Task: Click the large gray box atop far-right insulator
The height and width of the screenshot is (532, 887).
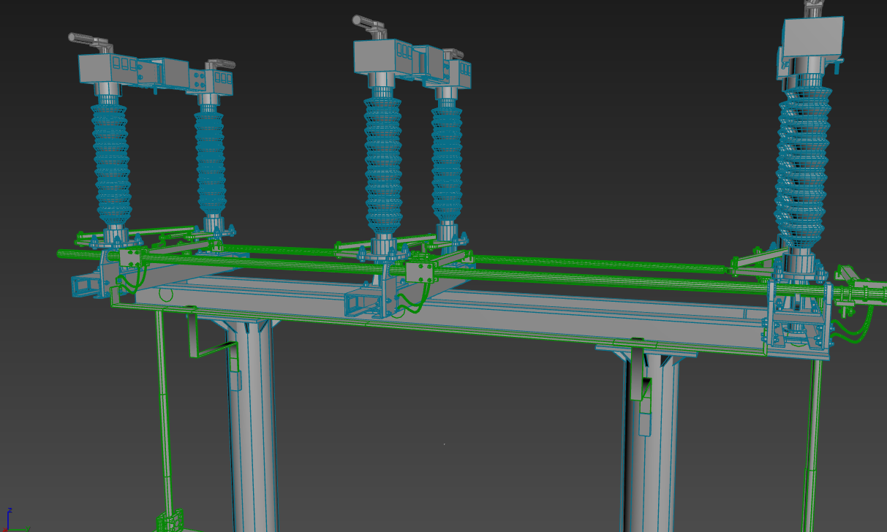Action: pos(813,37)
